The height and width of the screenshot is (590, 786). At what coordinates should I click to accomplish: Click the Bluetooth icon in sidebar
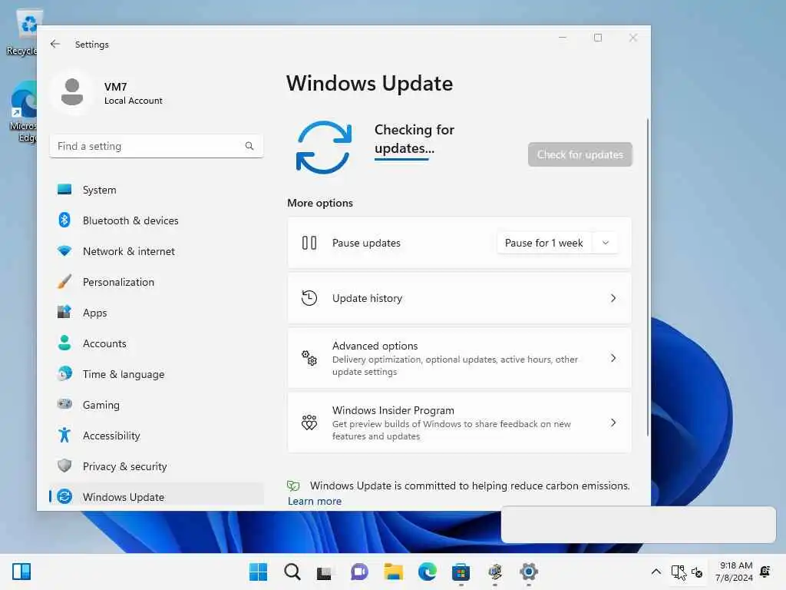point(64,220)
